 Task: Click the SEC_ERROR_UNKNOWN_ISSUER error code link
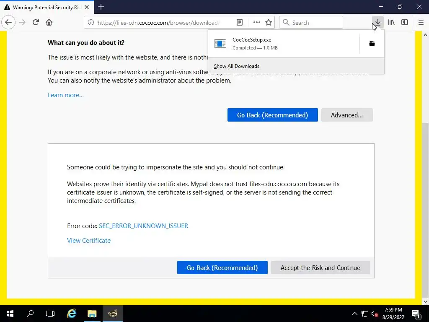click(143, 226)
